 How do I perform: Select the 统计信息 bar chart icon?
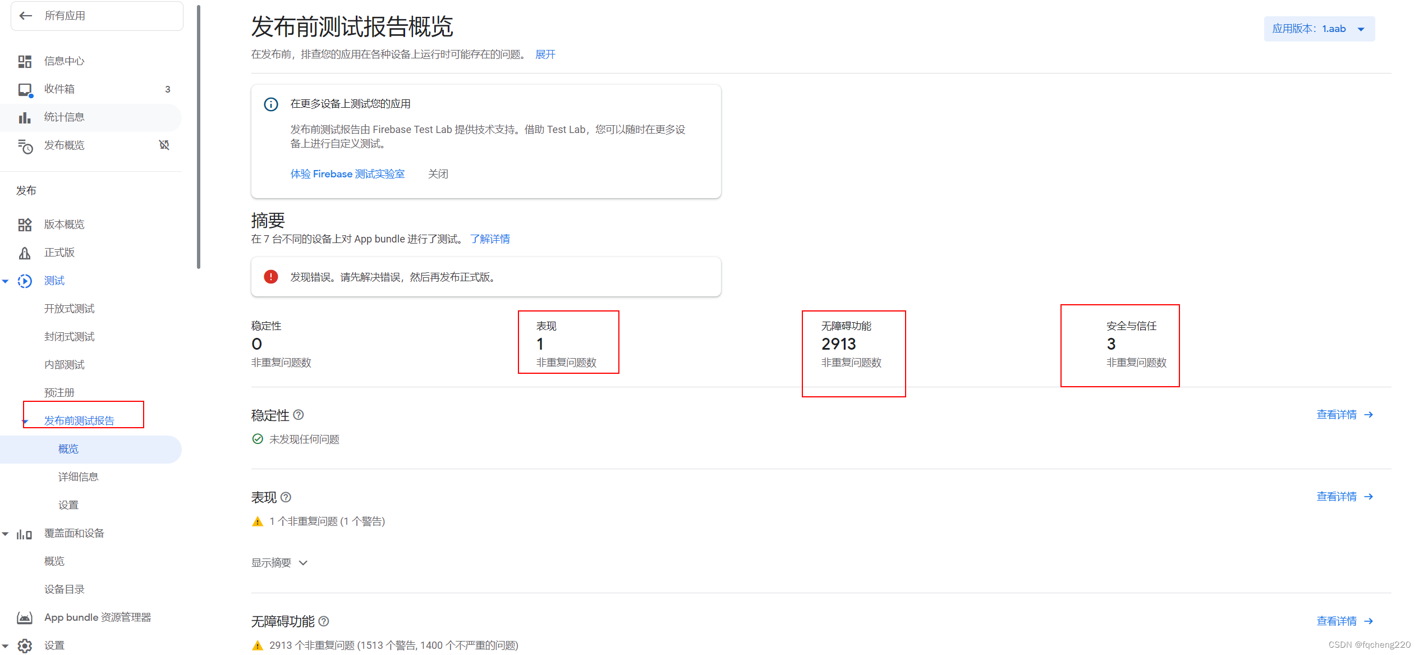point(25,117)
